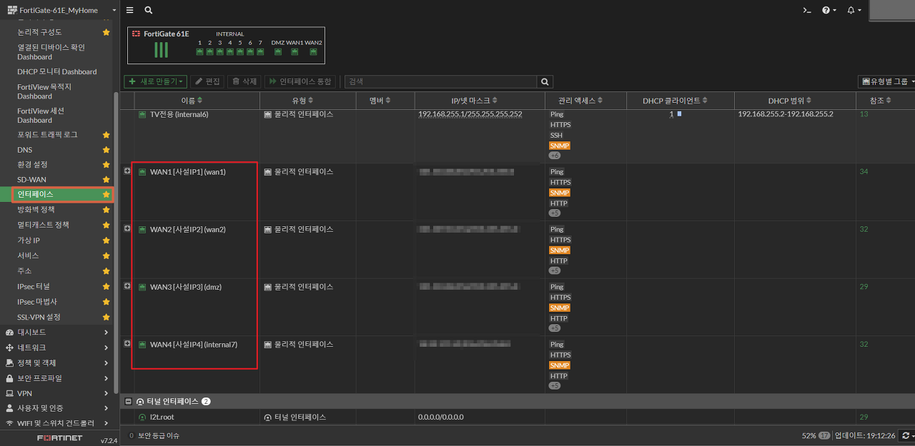The height and width of the screenshot is (446, 915).
Task: Sort by 참조 column sort icon
Action: click(x=889, y=101)
